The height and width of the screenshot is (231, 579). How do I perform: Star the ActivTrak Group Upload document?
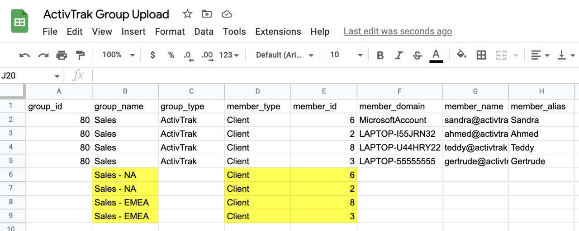[187, 14]
